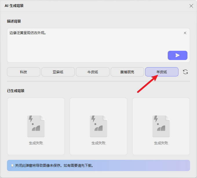Click the 生成失败 label in first card

(36, 143)
